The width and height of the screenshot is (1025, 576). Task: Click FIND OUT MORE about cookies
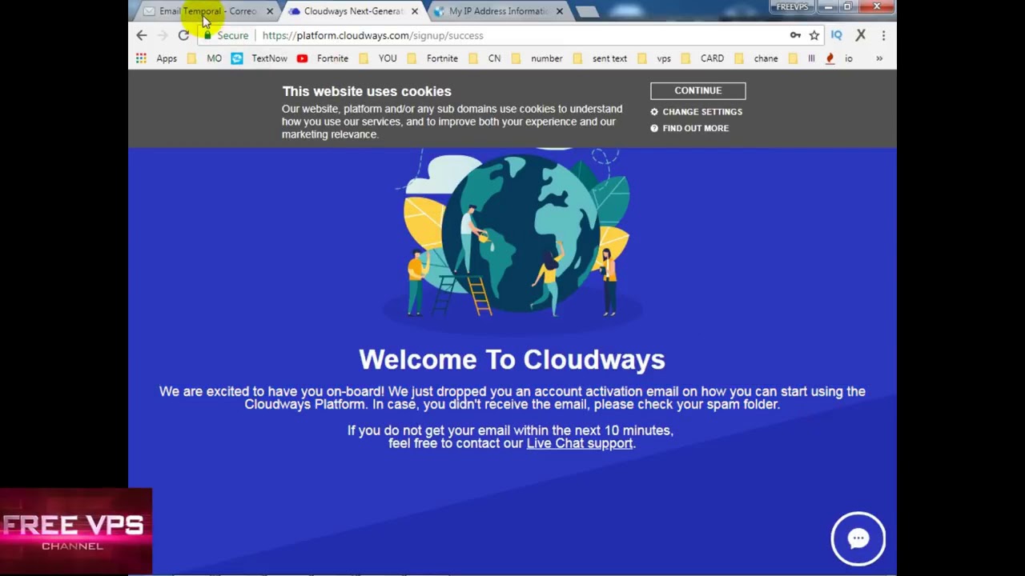click(689, 128)
